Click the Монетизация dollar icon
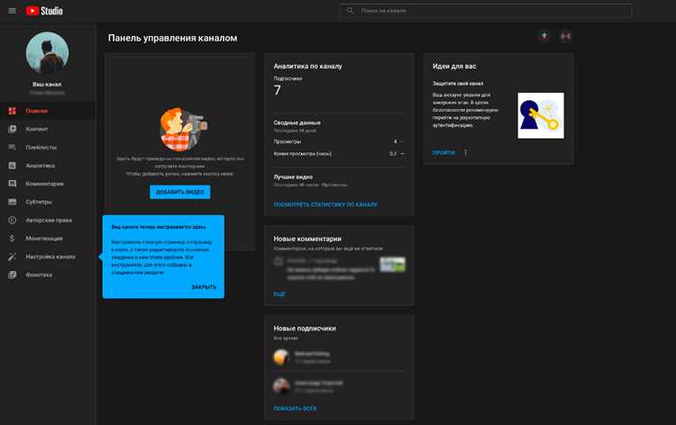 (x=12, y=239)
